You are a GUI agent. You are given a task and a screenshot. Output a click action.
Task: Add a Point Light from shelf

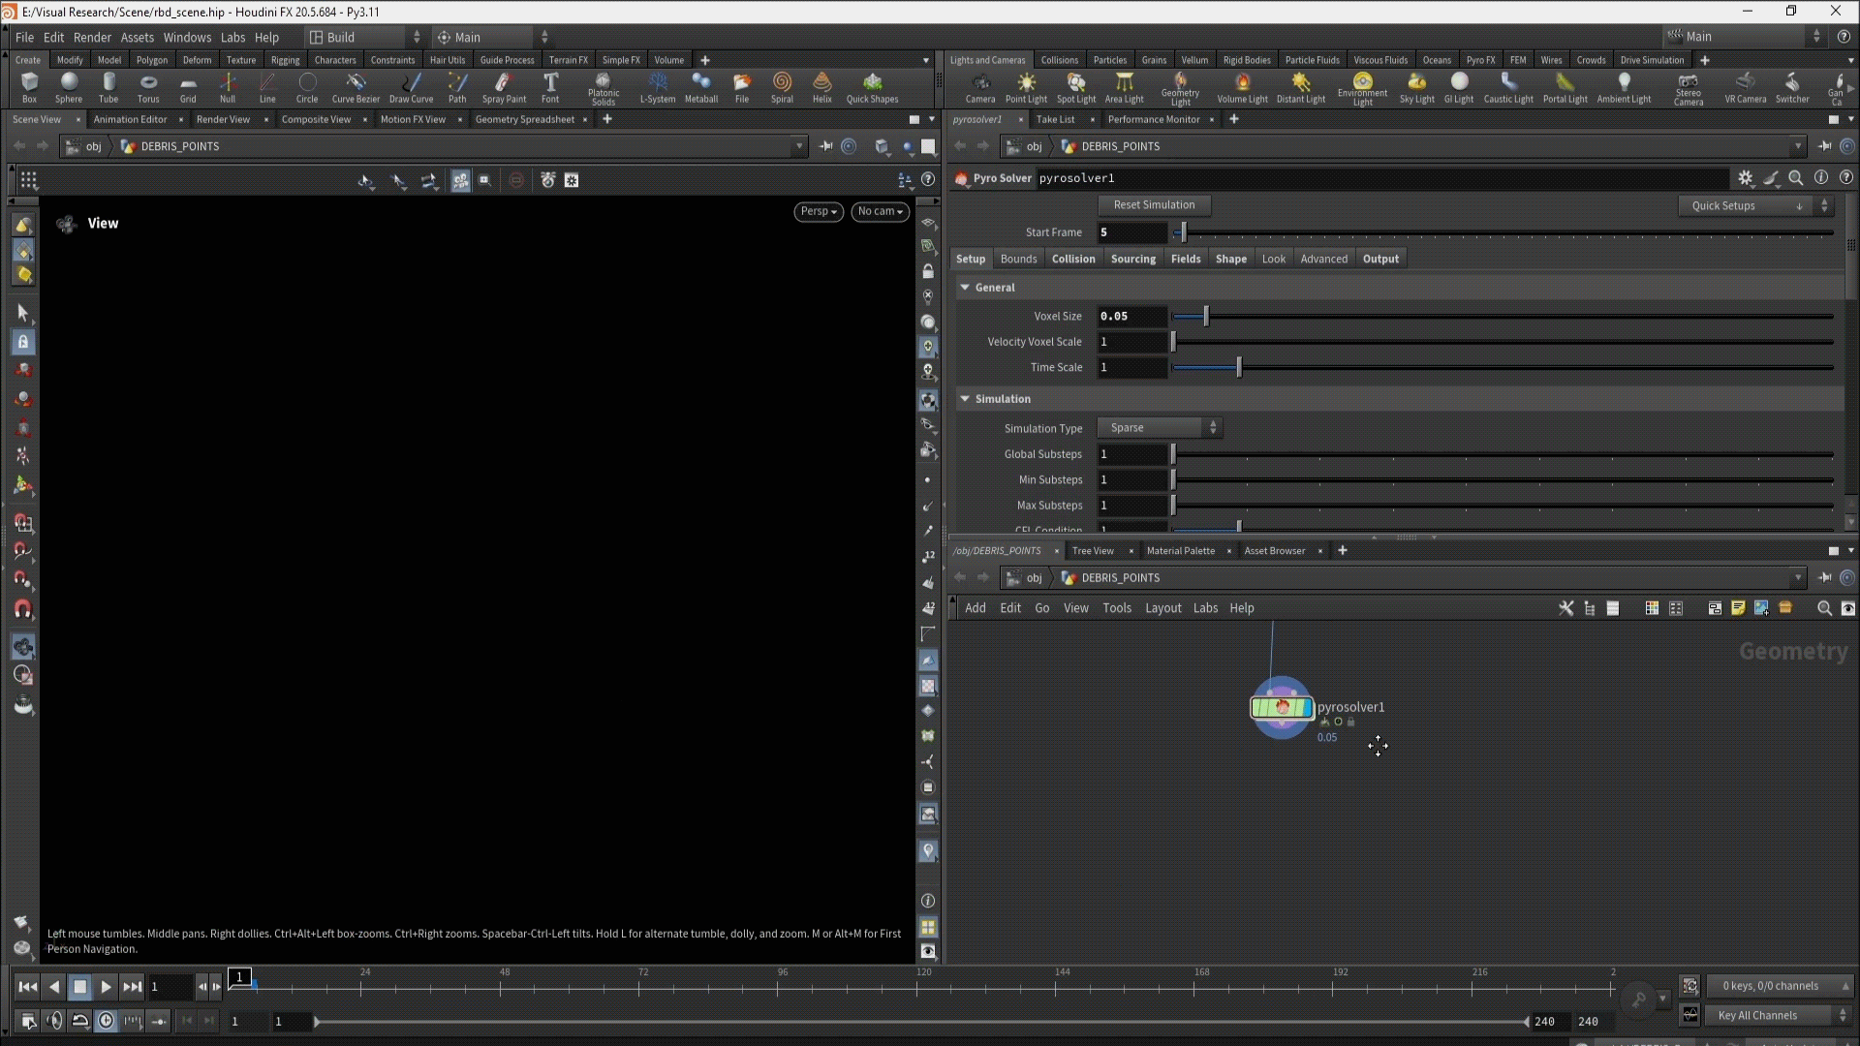tap(1026, 86)
